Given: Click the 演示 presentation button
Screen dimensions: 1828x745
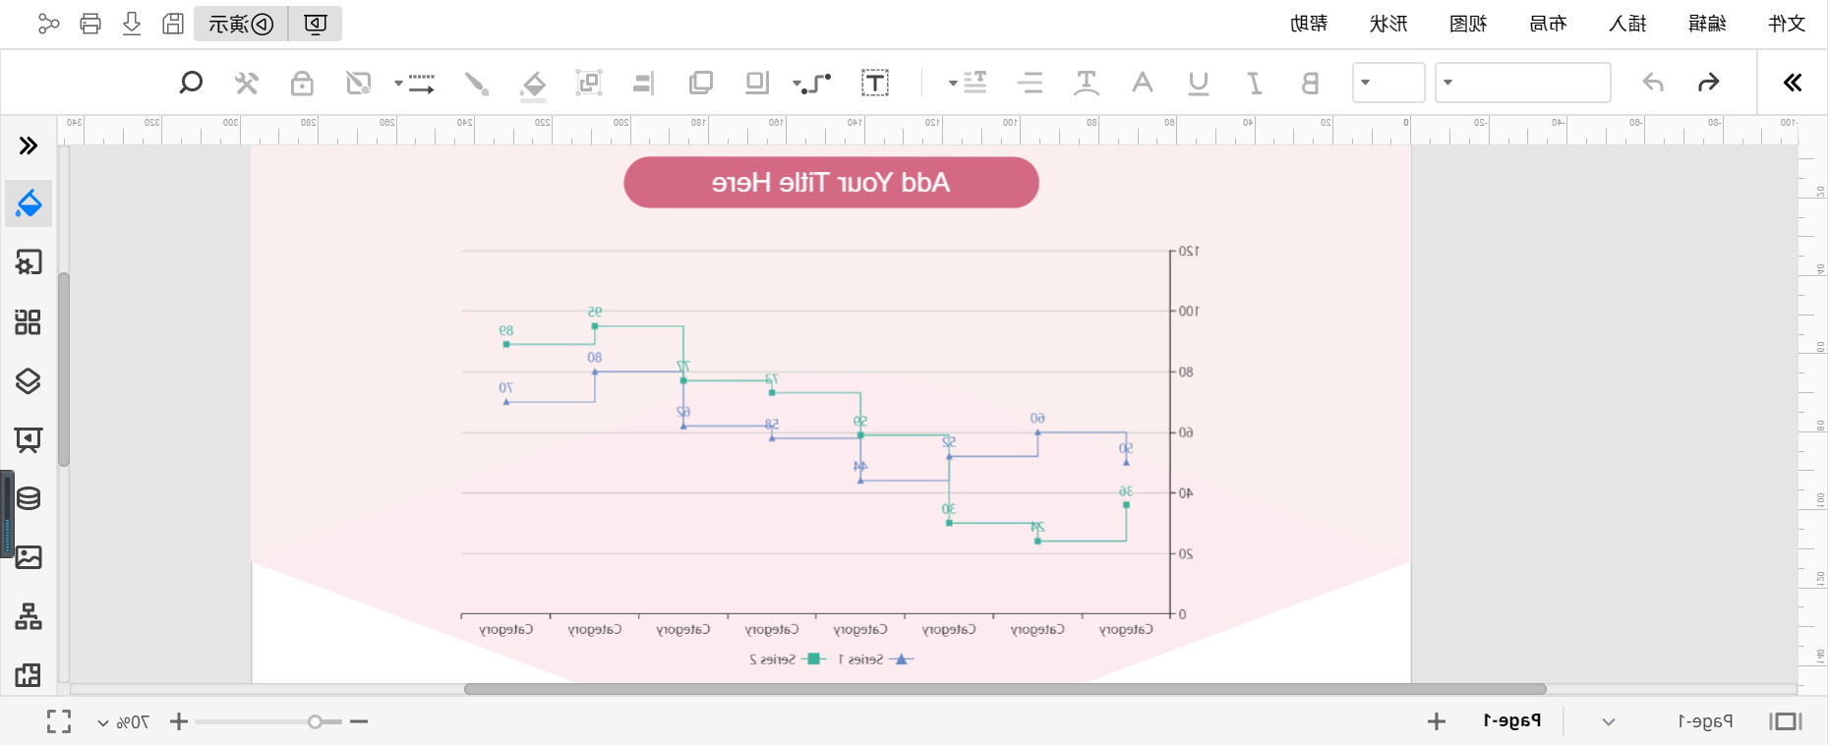Looking at the screenshot, I should (241, 24).
